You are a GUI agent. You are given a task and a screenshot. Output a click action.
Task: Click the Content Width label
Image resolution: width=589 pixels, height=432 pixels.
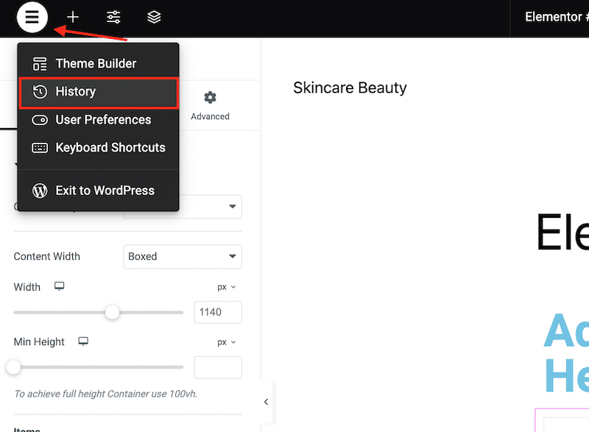47,256
